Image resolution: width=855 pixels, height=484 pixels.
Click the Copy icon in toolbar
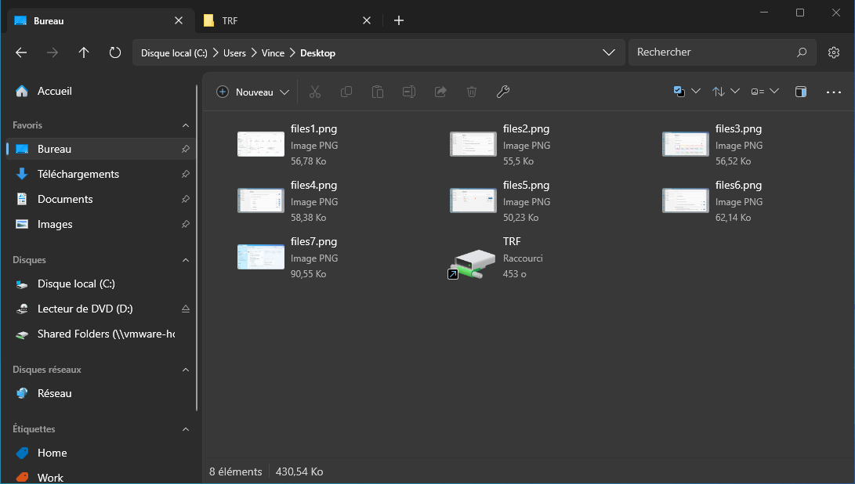346,92
